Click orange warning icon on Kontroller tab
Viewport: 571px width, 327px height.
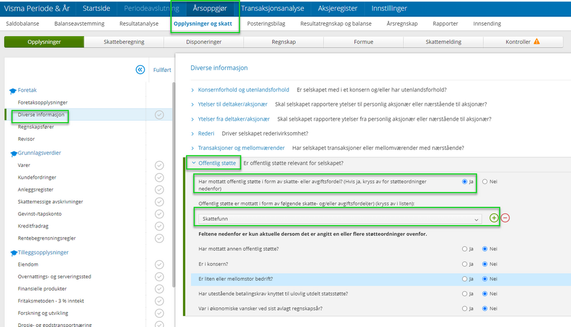pyautogui.click(x=537, y=42)
